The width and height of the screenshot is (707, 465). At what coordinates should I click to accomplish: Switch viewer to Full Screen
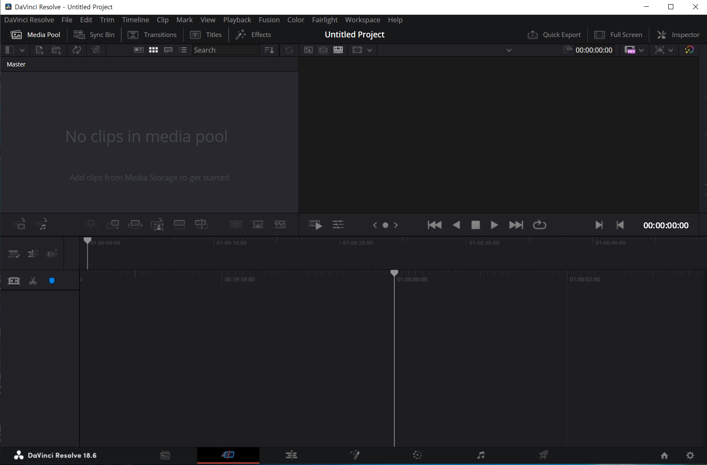pyautogui.click(x=618, y=34)
